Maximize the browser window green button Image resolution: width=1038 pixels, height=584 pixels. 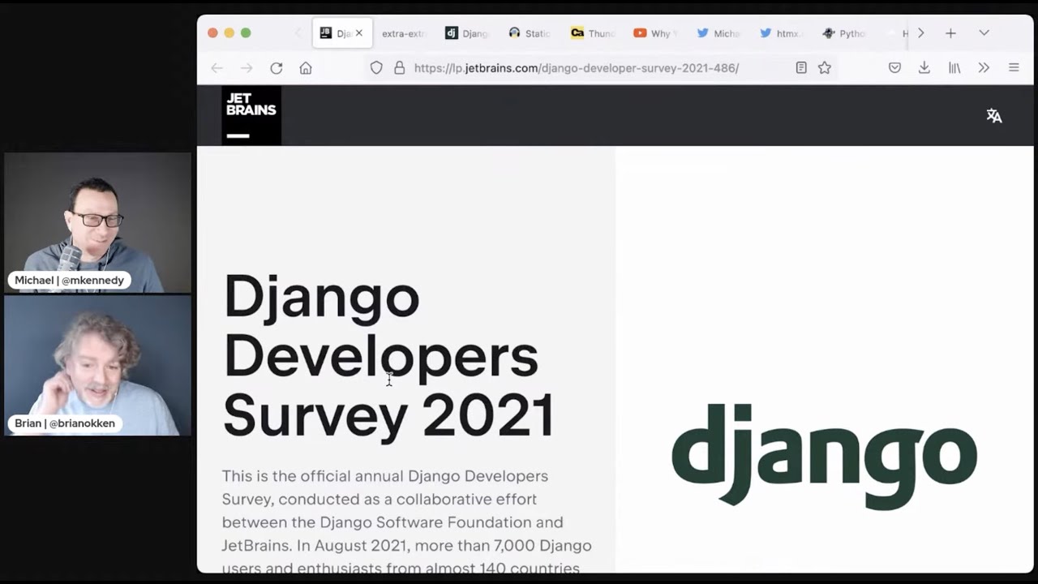246,33
